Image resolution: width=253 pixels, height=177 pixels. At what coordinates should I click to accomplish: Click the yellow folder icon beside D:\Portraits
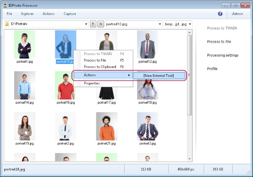(x=7, y=24)
